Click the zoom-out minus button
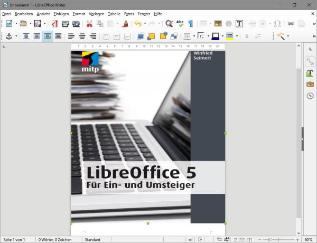Viewport: 317px width, 243px height. click(260, 240)
